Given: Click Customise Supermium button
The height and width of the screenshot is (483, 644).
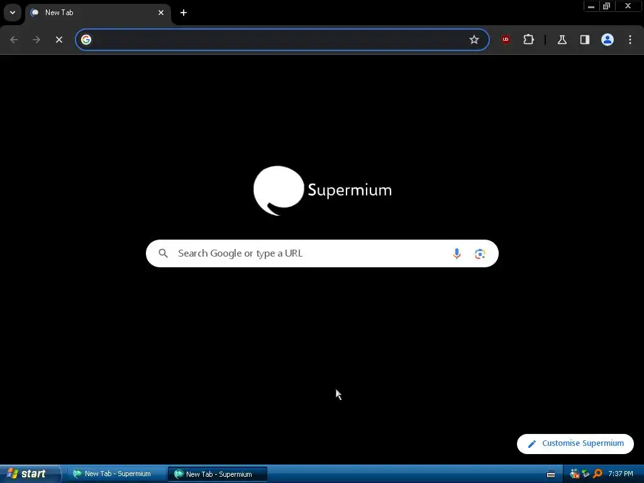Looking at the screenshot, I should point(575,443).
